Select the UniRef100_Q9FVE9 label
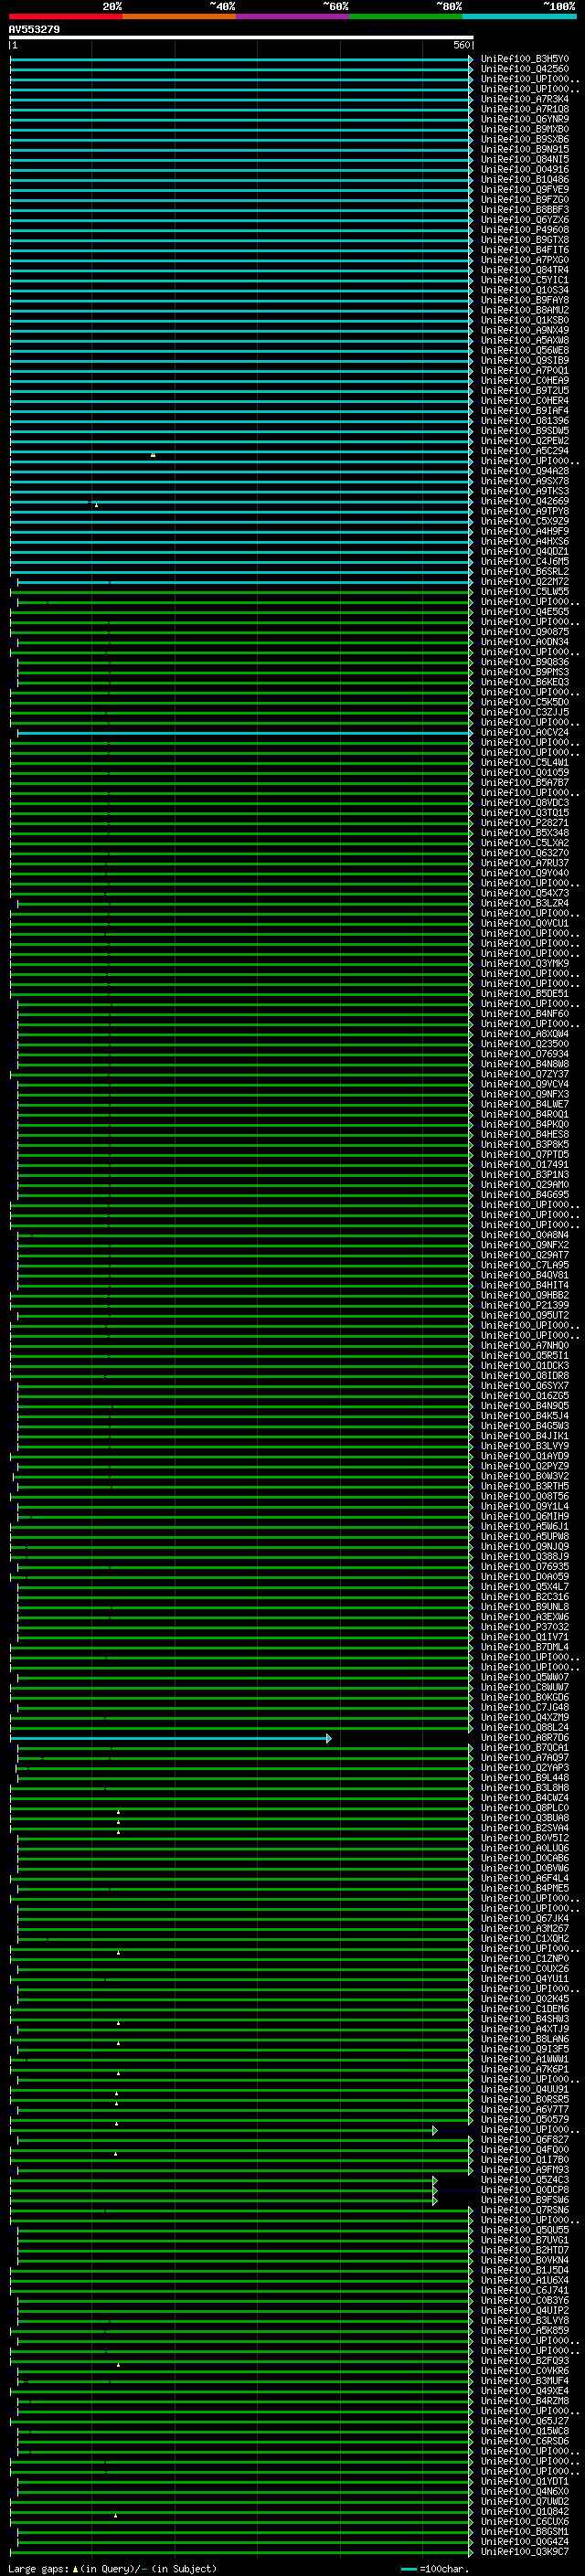 tap(524, 189)
